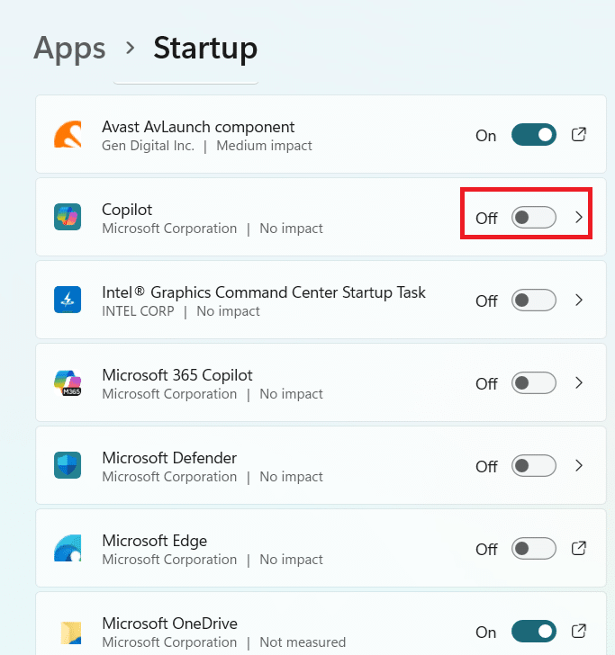The image size is (615, 655).
Task: Turn on Microsoft Defender startup toggle
Action: (x=534, y=466)
